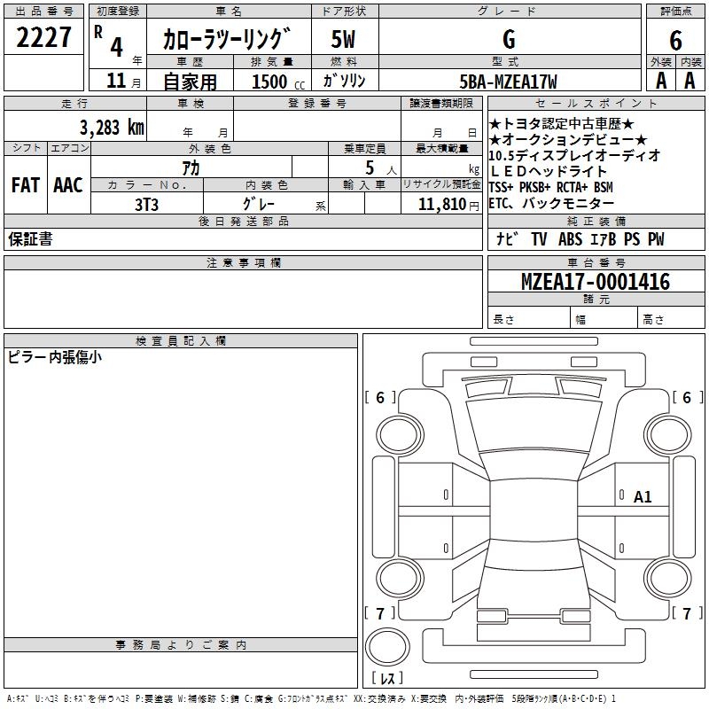Select the vehicle history 自家用
The width and height of the screenshot is (709, 709).
click(190, 82)
